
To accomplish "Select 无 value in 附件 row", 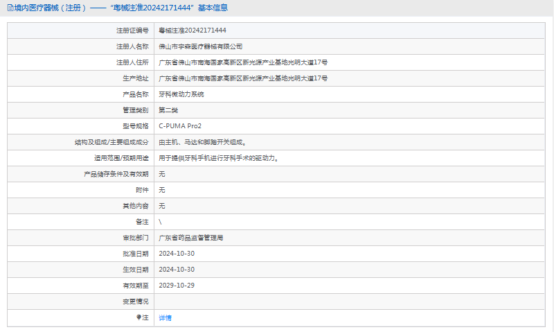I will [162, 190].
